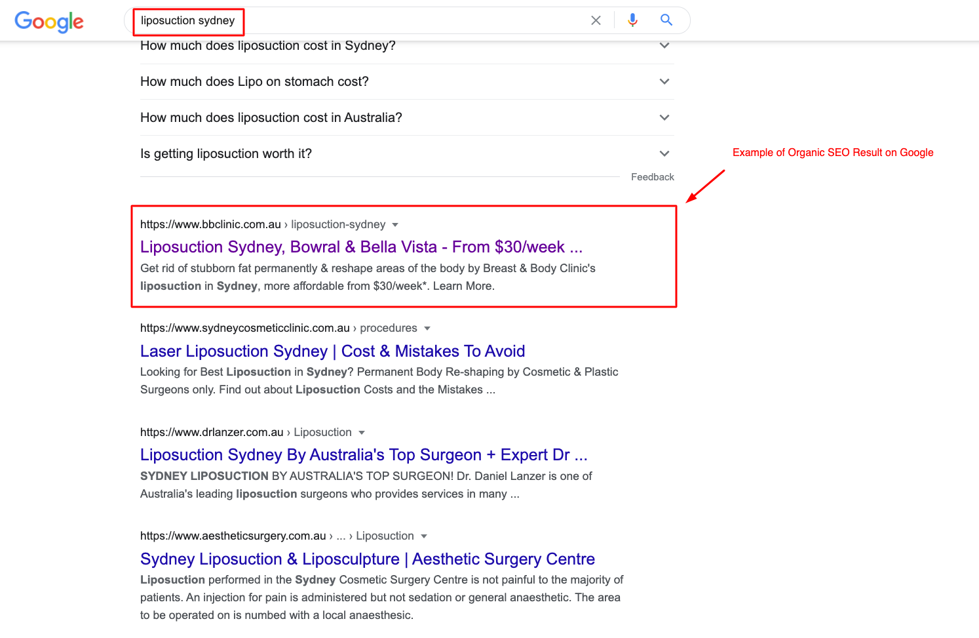
Task: Open 'Liposuction Sydney, Bowral & Bella Vista' result
Action: 361,247
